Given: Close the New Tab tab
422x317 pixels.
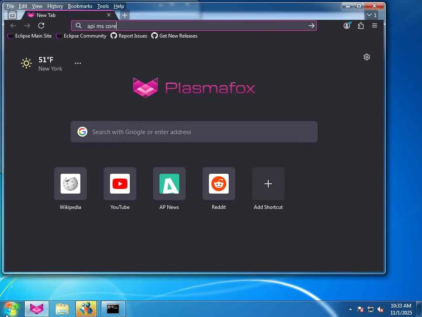Looking at the screenshot, I should point(109,15).
